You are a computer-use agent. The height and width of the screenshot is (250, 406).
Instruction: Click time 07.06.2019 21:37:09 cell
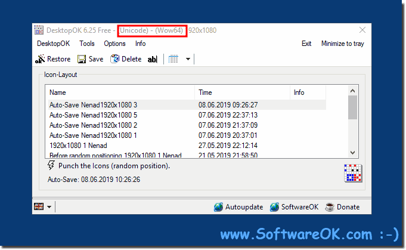point(228,125)
